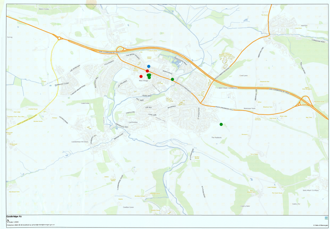The image size is (330, 229).
Task: Click the "HILL PARK" street label
Action: click(140, 100)
